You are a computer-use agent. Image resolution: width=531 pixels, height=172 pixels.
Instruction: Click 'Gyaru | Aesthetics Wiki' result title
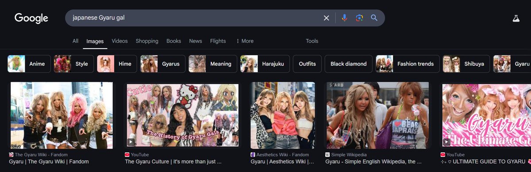coord(282,162)
